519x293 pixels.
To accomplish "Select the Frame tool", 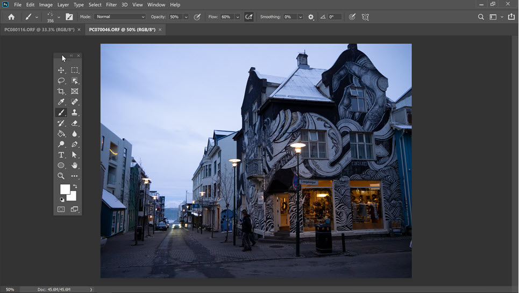I will coord(74,91).
